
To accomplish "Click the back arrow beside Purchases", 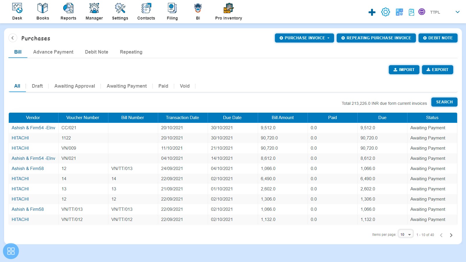I will pyautogui.click(x=13, y=38).
